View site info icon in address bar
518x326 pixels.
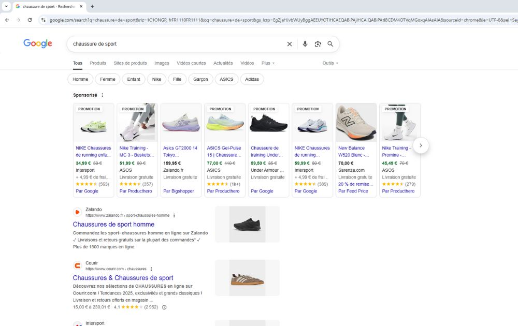tap(44, 20)
